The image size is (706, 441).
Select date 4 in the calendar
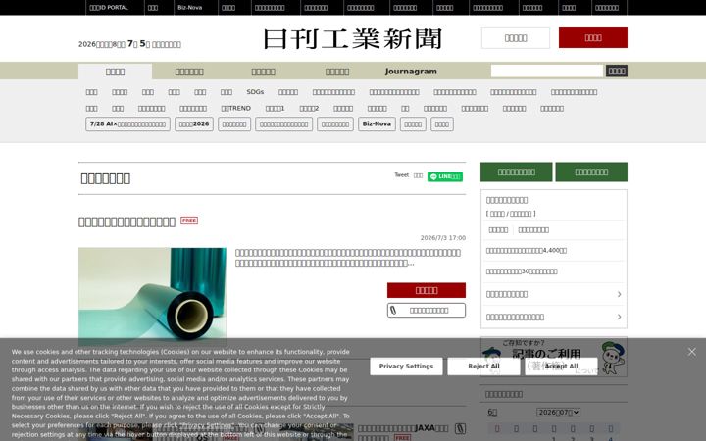(x=610, y=439)
